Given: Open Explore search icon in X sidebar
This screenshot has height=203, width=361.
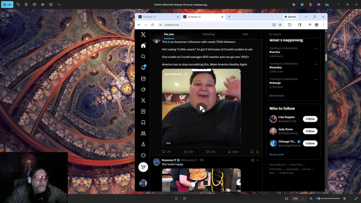Looking at the screenshot, I should 143,57.
